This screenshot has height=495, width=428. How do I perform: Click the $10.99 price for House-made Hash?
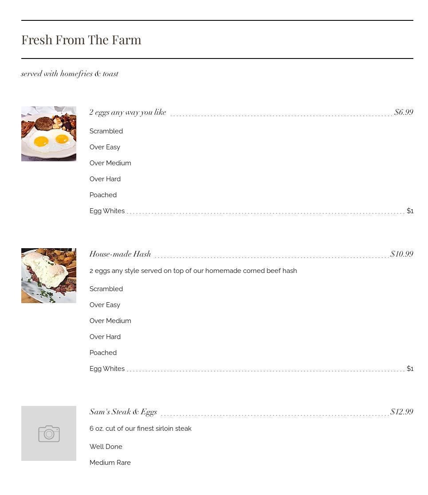pos(402,254)
